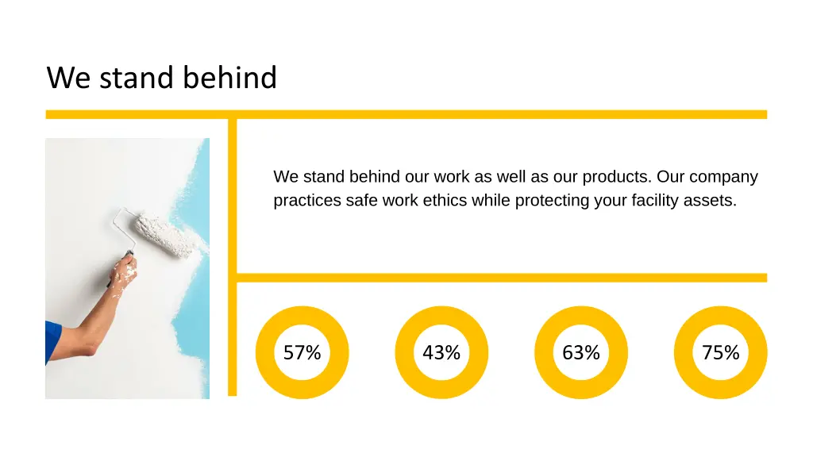Click the line starting "practices safe work ethics"
The image size is (813, 457).
tap(505, 201)
